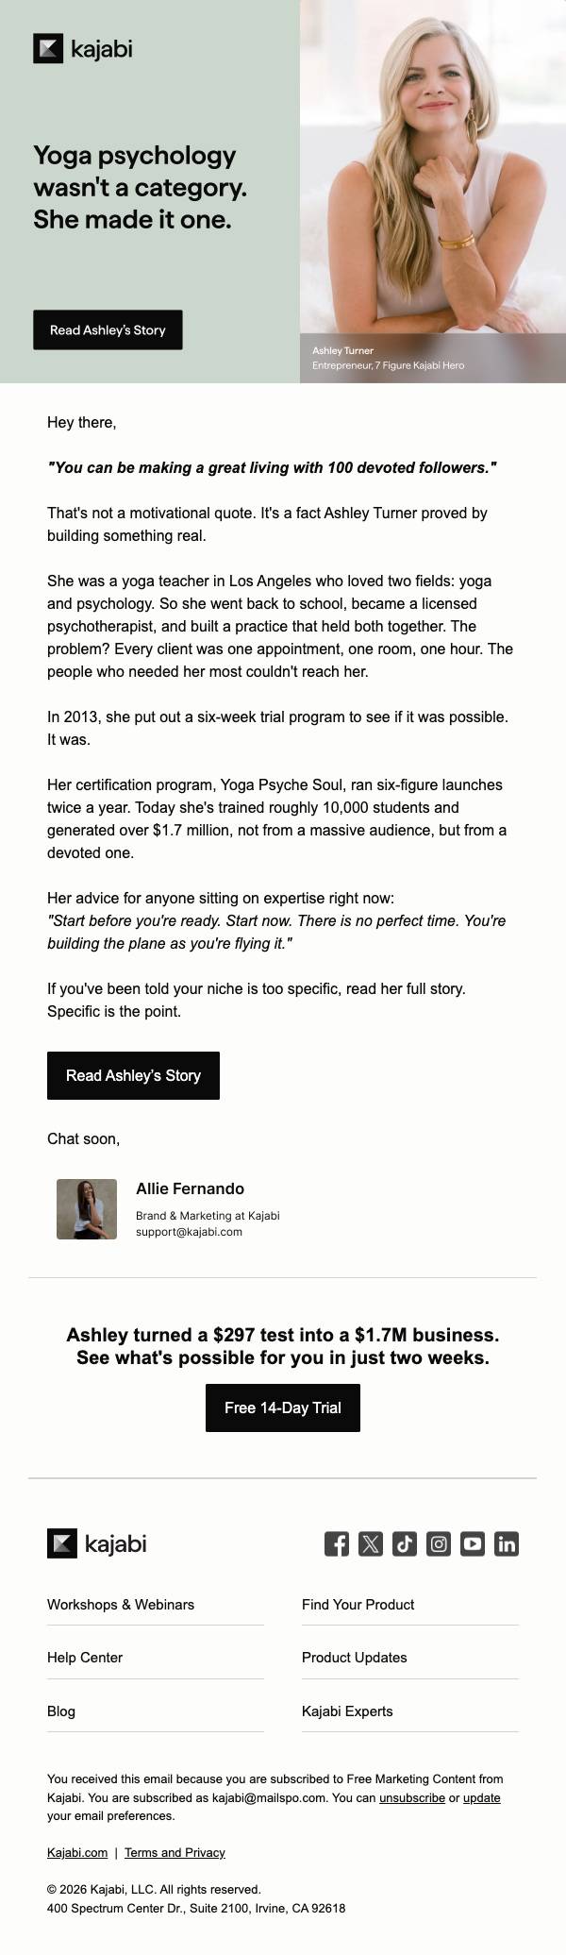Image resolution: width=566 pixels, height=1955 pixels.
Task: Open the TikTok social icon
Action: click(x=405, y=1543)
